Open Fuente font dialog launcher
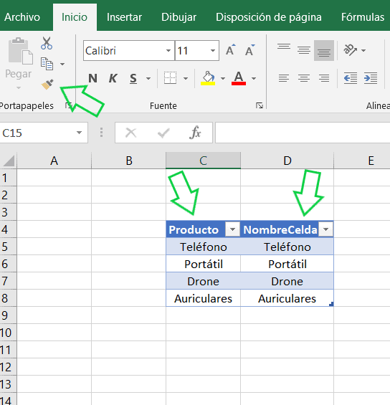 coord(260,105)
